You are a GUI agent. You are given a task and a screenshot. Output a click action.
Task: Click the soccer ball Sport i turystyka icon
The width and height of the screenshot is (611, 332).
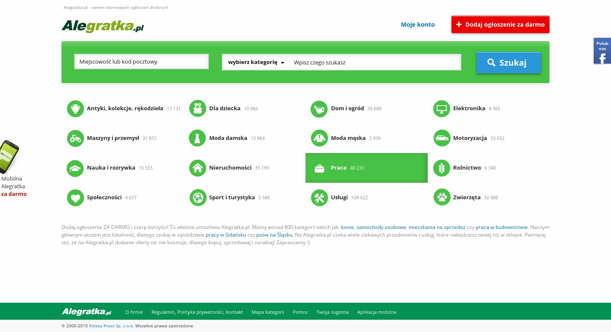point(198,198)
